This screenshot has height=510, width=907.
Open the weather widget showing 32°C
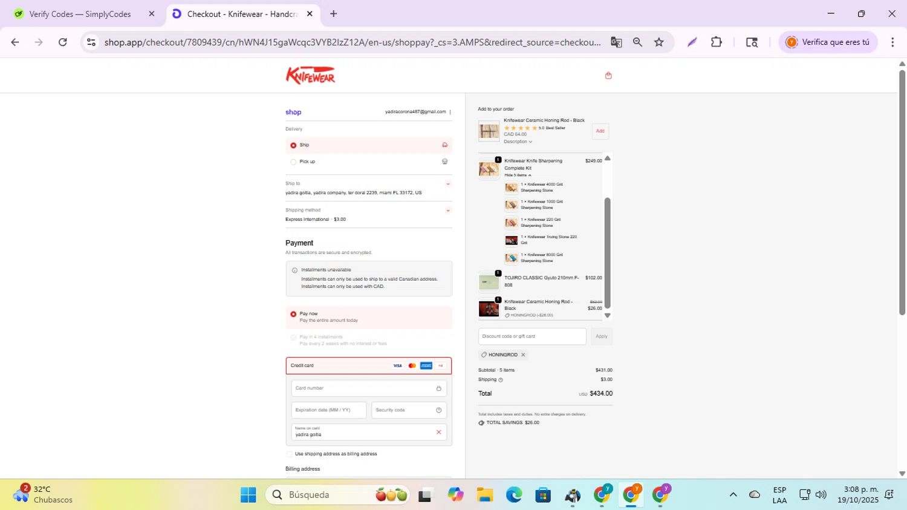[x=42, y=495]
